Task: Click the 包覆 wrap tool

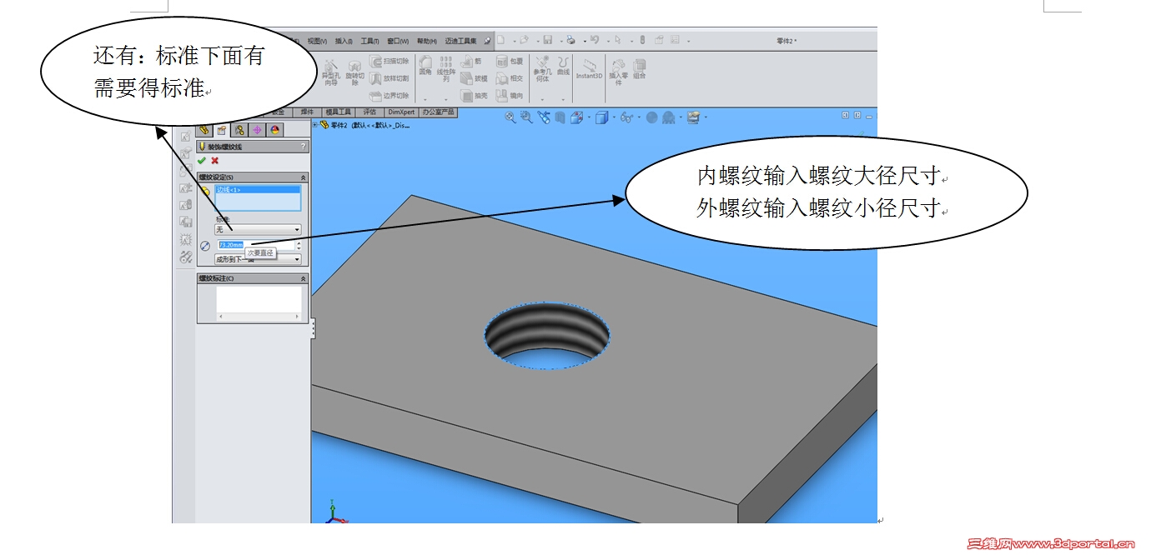Action: click(x=510, y=61)
